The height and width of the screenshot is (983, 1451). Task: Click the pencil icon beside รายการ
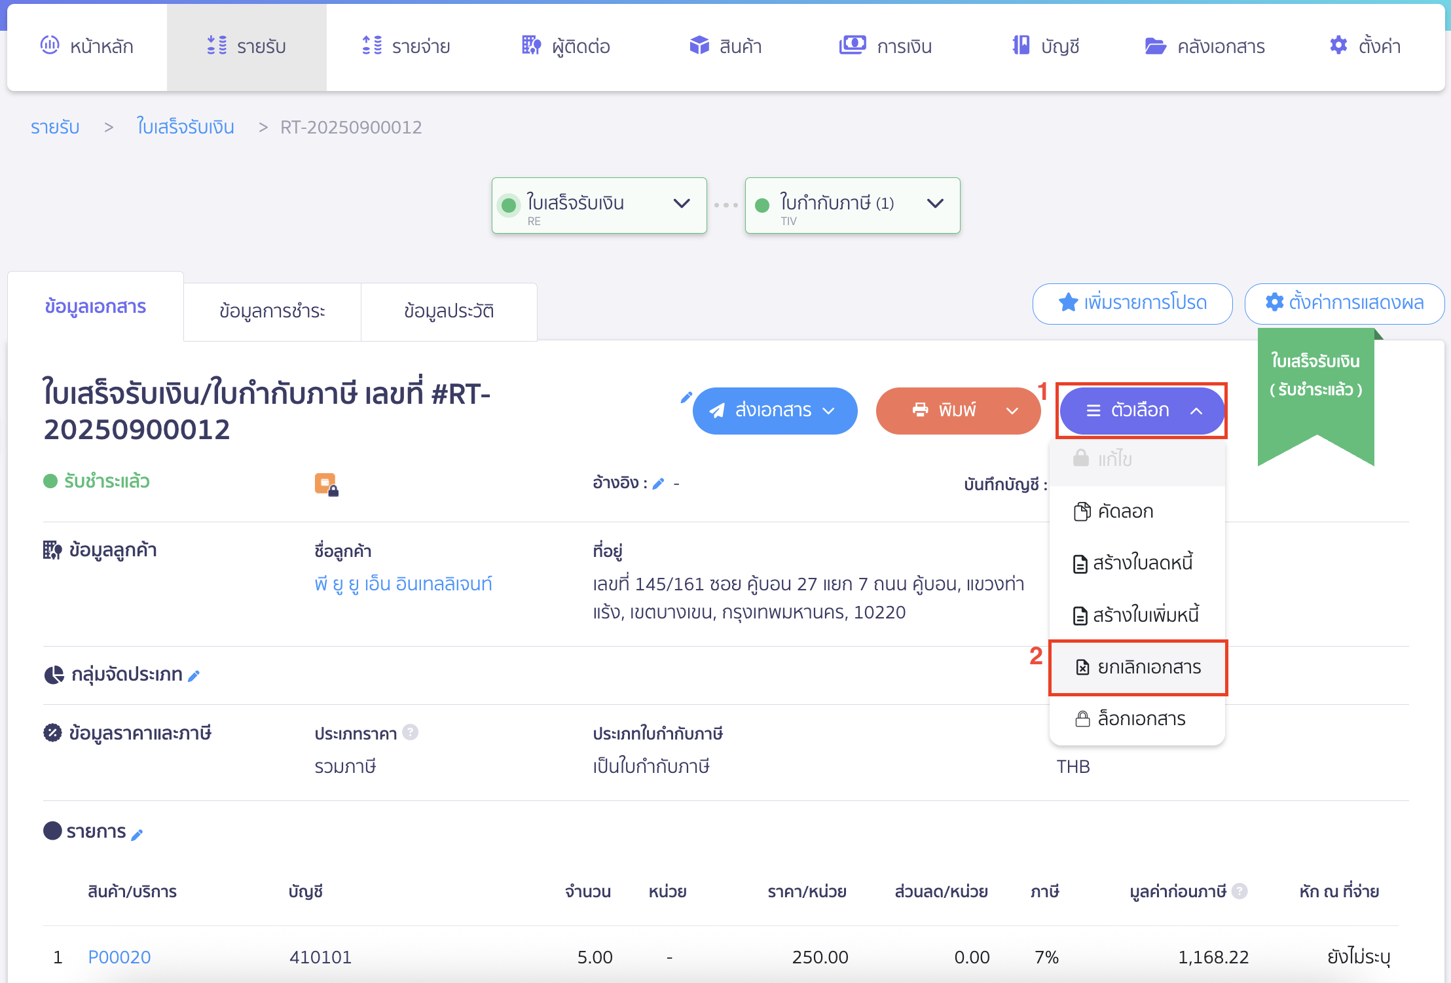(x=137, y=834)
